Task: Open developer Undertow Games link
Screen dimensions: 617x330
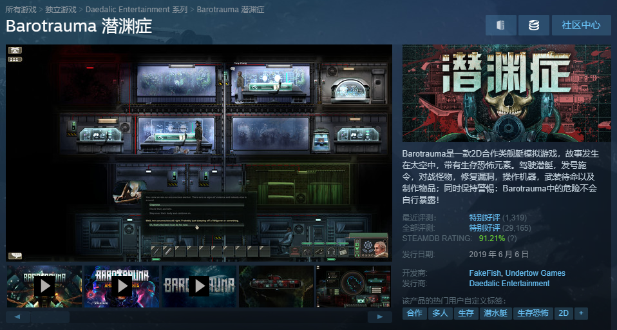Action: click(535, 273)
